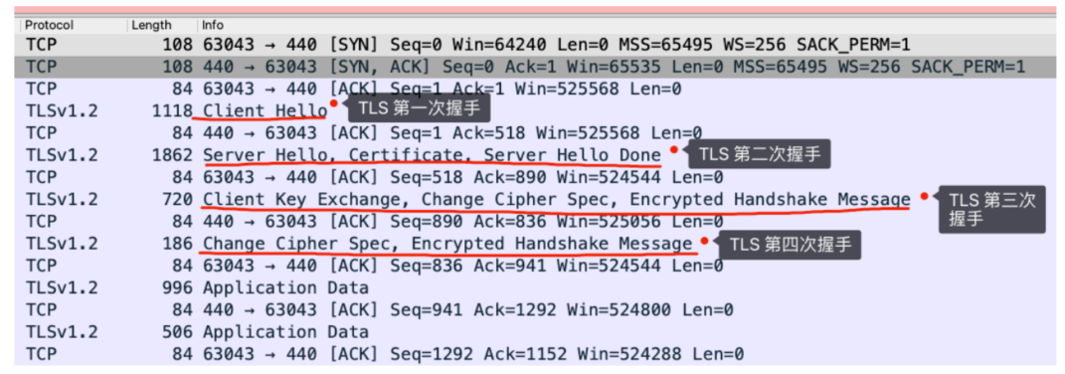
Task: Click the red dot after Server Hello Done
Action: click(674, 149)
